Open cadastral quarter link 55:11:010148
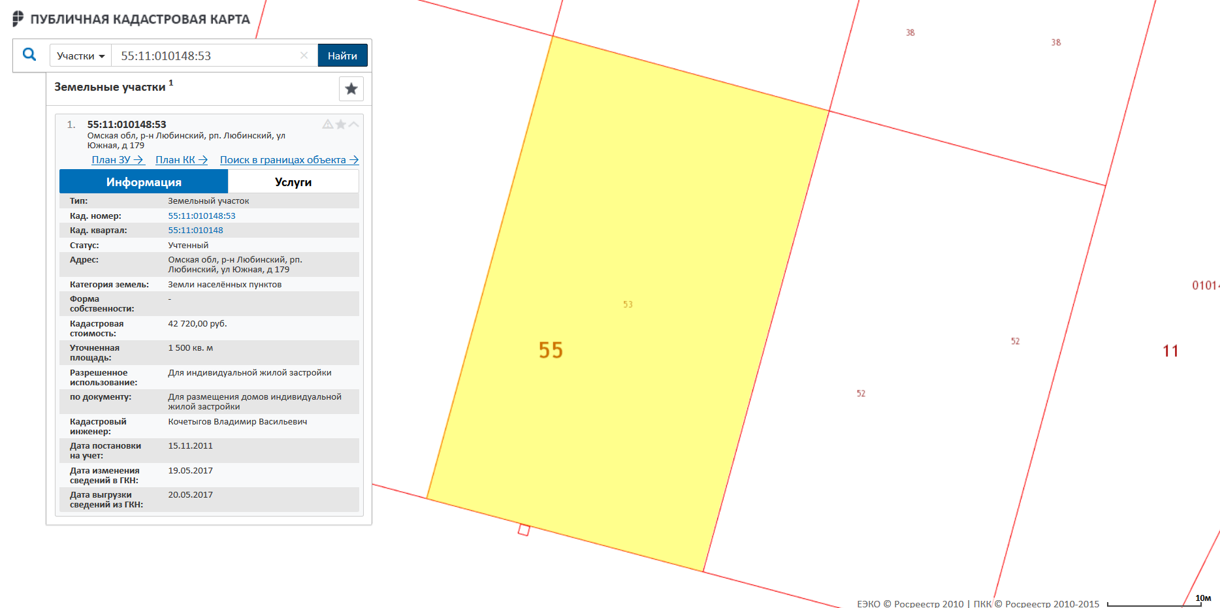The width and height of the screenshot is (1220, 608). (195, 231)
